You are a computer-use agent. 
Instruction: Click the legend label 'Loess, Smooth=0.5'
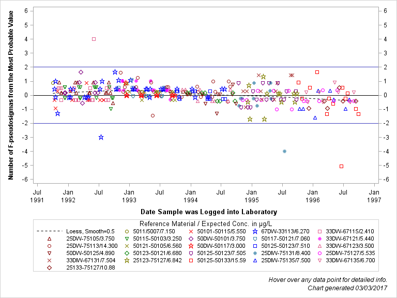pos(90,231)
